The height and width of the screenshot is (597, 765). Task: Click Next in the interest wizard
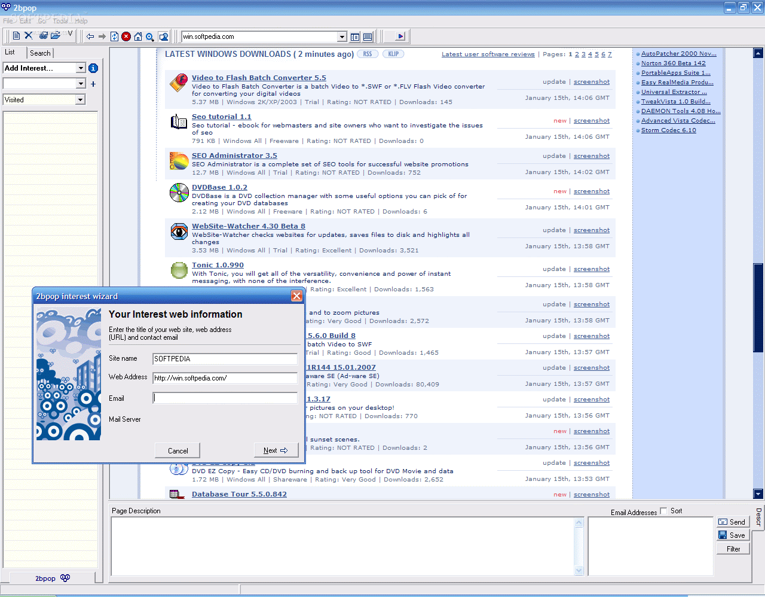point(276,450)
